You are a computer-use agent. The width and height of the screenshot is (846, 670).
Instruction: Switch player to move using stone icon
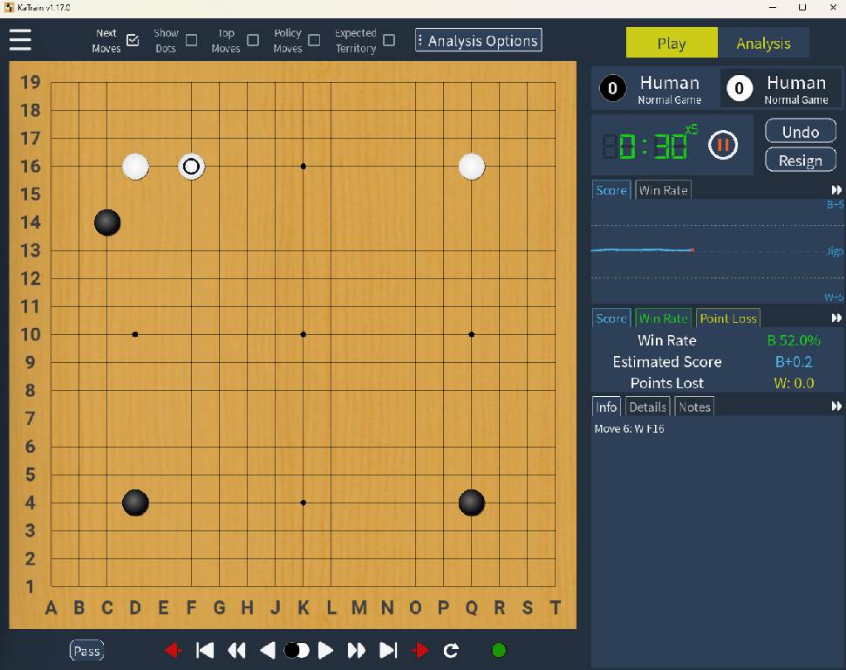(297, 650)
